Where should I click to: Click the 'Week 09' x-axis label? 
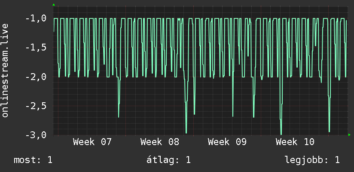227,142
